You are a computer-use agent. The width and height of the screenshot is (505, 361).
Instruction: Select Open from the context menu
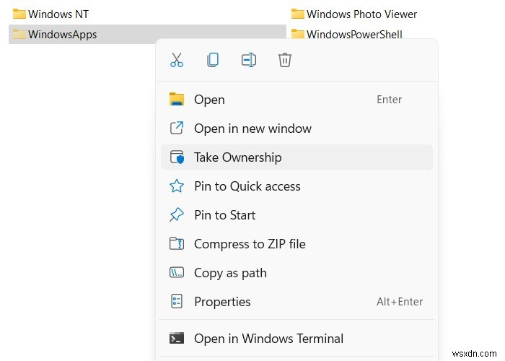(x=297, y=100)
